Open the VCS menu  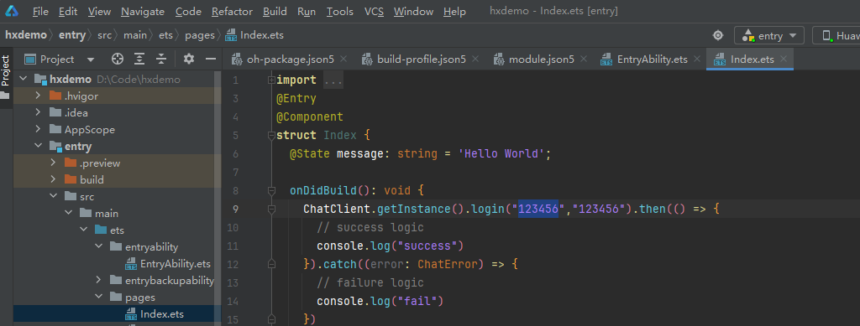[x=374, y=12]
